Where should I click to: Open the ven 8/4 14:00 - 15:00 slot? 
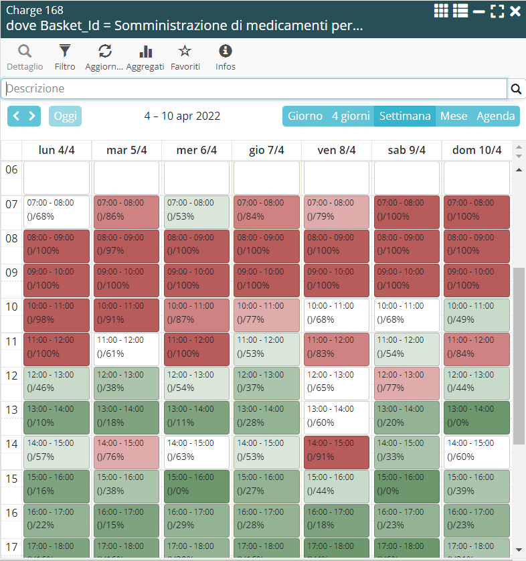[337, 452]
